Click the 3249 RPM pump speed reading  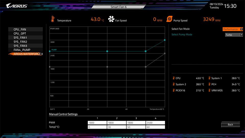212,19
